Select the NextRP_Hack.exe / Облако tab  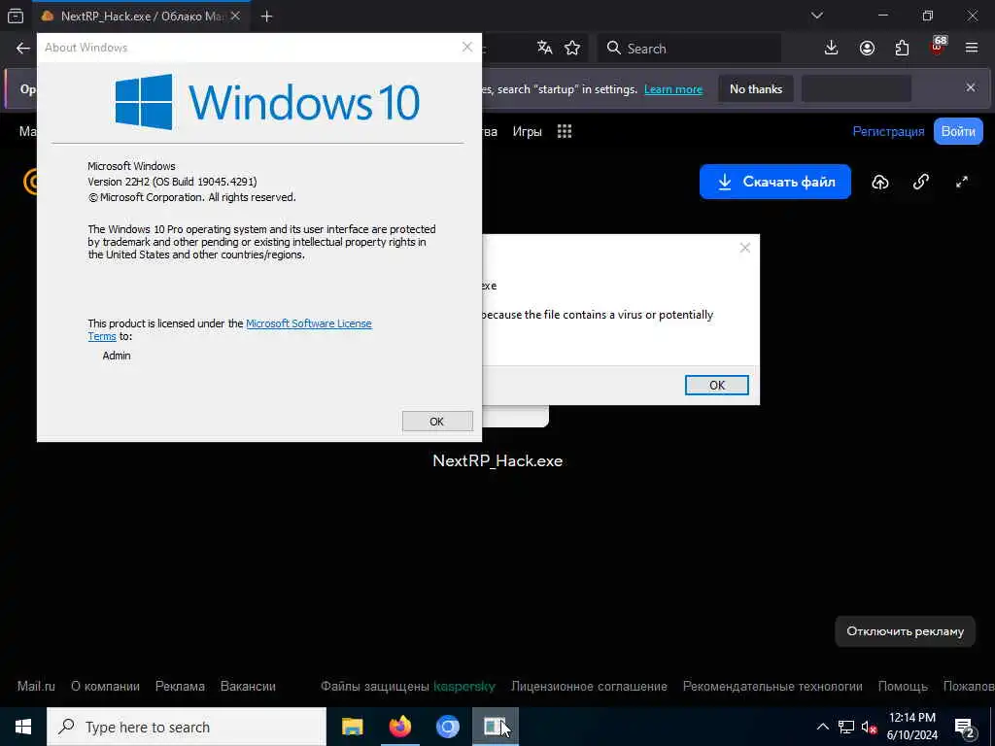point(140,16)
